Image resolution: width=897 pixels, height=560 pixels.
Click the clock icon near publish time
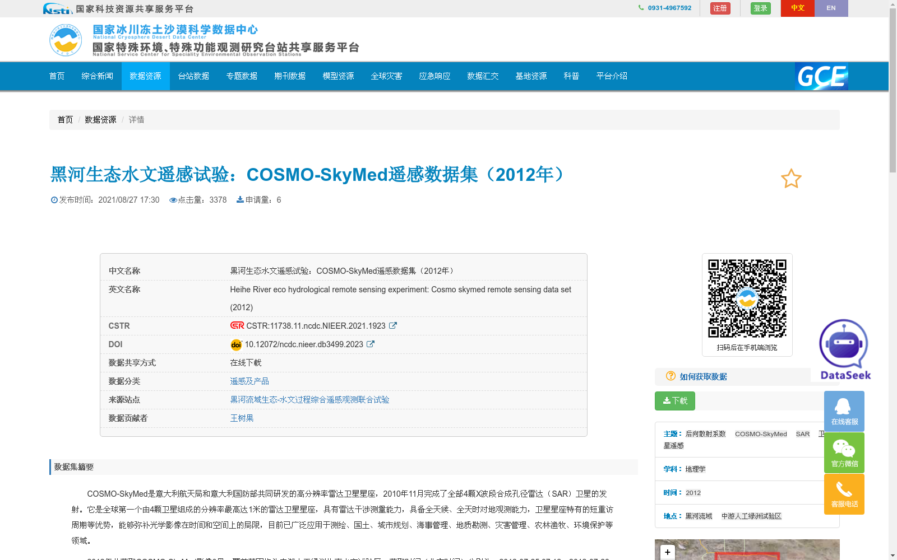pyautogui.click(x=54, y=200)
